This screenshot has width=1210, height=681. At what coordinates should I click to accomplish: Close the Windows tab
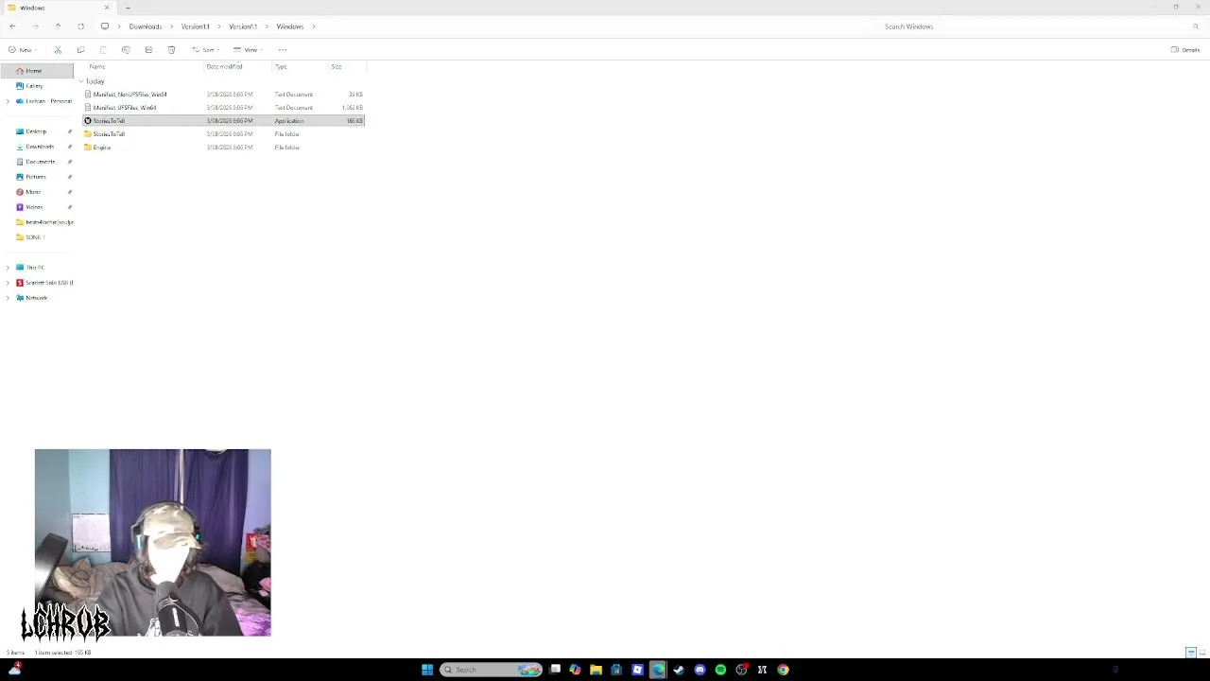[107, 8]
